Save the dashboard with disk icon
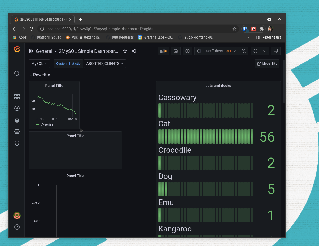319x246 pixels. tap(176, 51)
